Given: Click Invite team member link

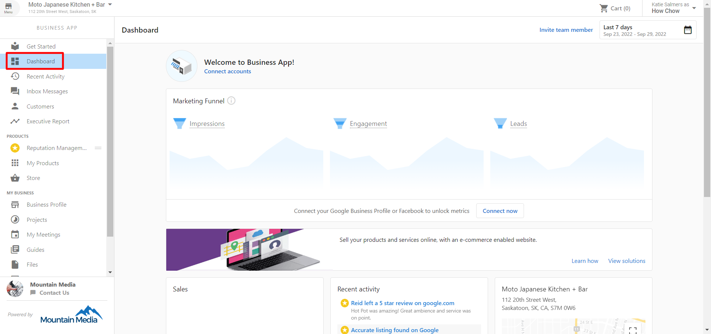Looking at the screenshot, I should (x=566, y=30).
